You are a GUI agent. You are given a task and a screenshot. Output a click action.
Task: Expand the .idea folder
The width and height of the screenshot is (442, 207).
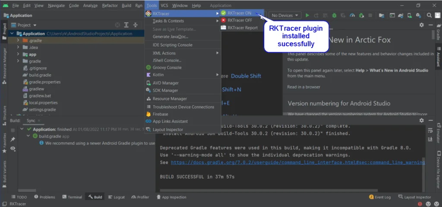tap(18, 47)
